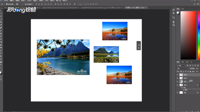Select the layer 3 thumbnail
This screenshot has width=200, height=112.
pyautogui.click(x=181, y=78)
